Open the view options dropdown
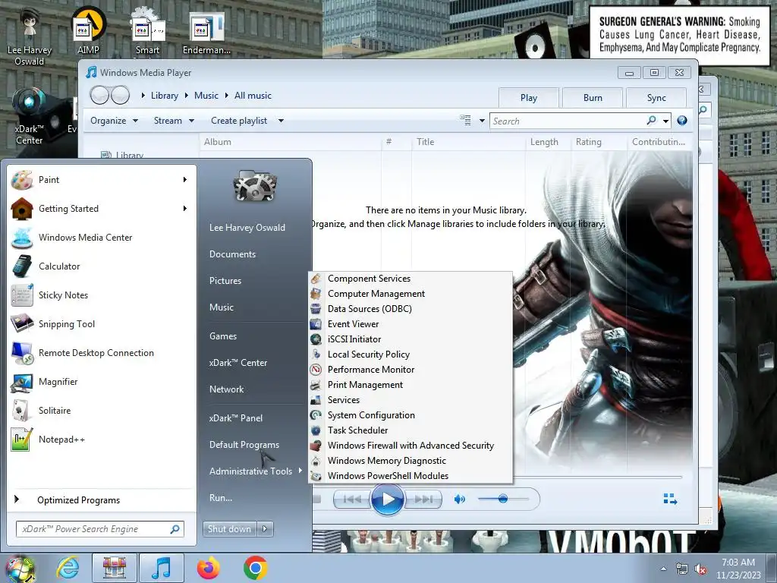This screenshot has width=777, height=583. tap(482, 121)
